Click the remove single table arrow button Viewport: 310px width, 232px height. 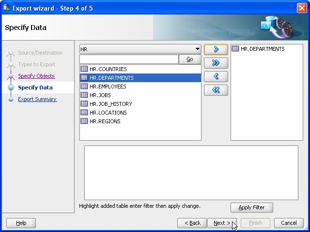click(x=216, y=76)
